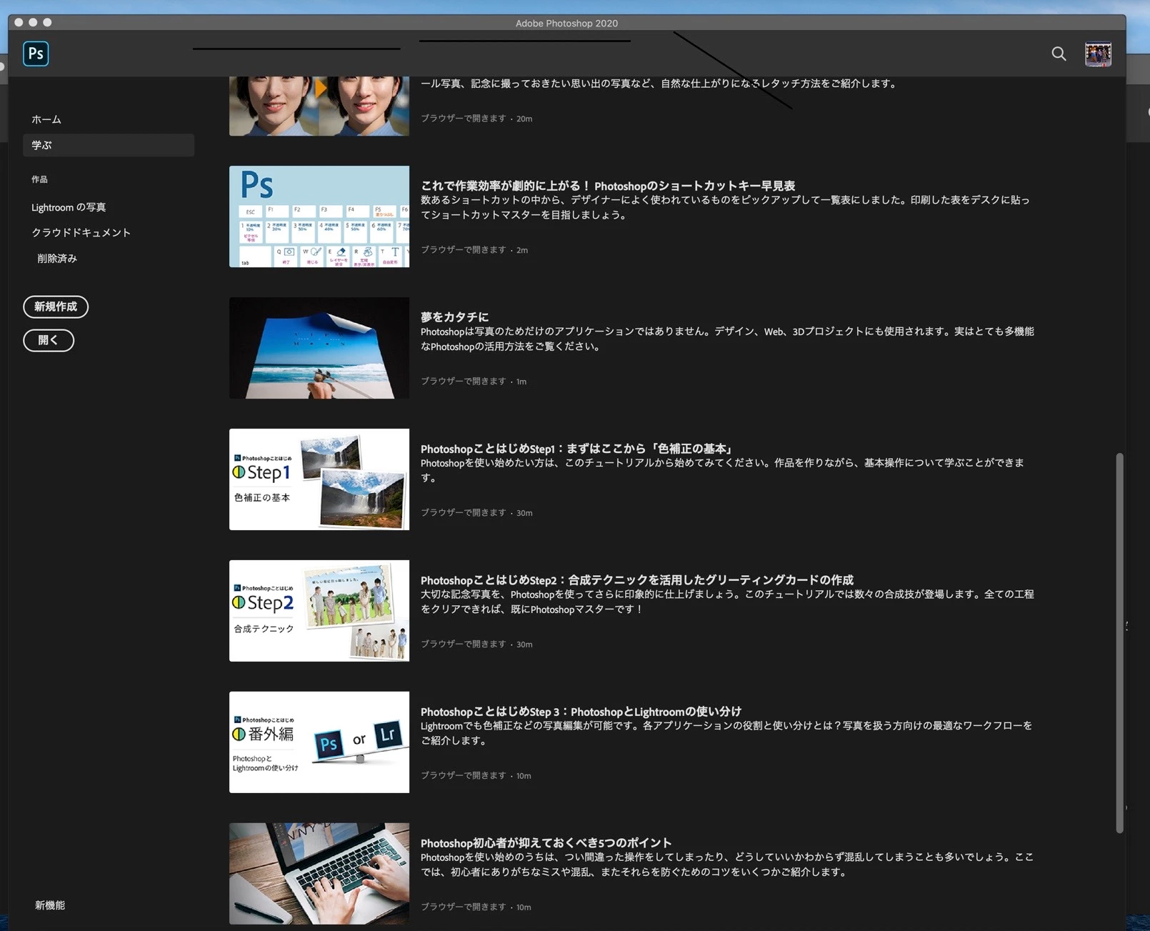1150x931 pixels.
Task: Click the Photoshop Ps logo icon
Action: [36, 54]
